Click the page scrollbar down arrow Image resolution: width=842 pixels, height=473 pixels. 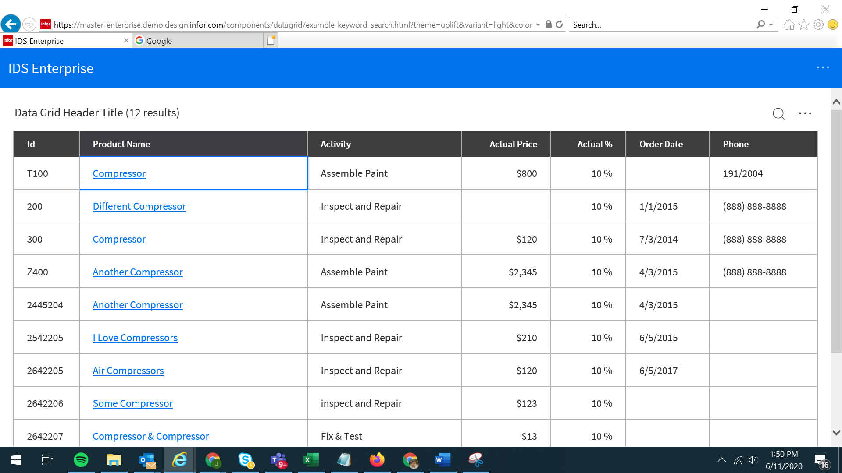(x=836, y=432)
